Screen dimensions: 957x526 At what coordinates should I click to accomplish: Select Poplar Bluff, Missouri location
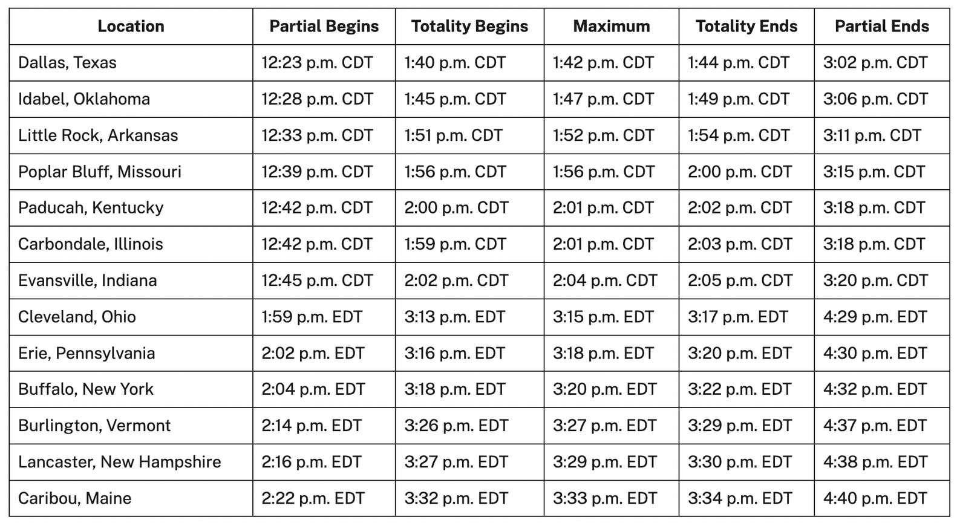[131, 172]
